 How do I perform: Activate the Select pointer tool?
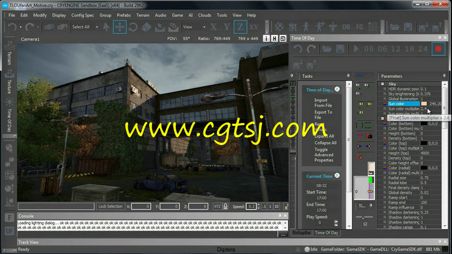pos(106,27)
